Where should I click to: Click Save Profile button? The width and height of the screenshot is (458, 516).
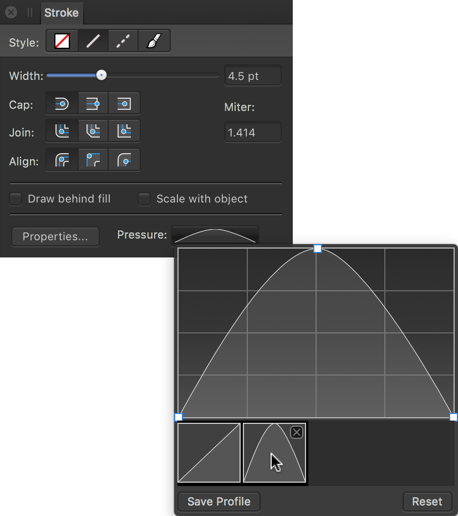point(219,502)
